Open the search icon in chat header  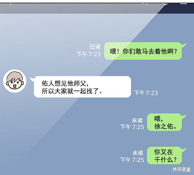[145, 4]
